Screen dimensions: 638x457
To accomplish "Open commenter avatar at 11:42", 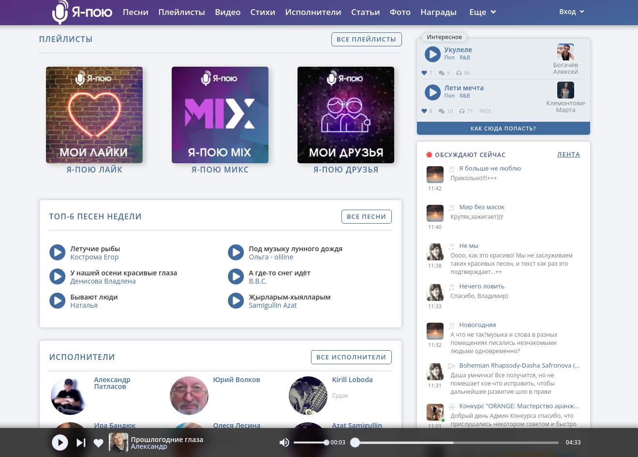I will coord(435,174).
